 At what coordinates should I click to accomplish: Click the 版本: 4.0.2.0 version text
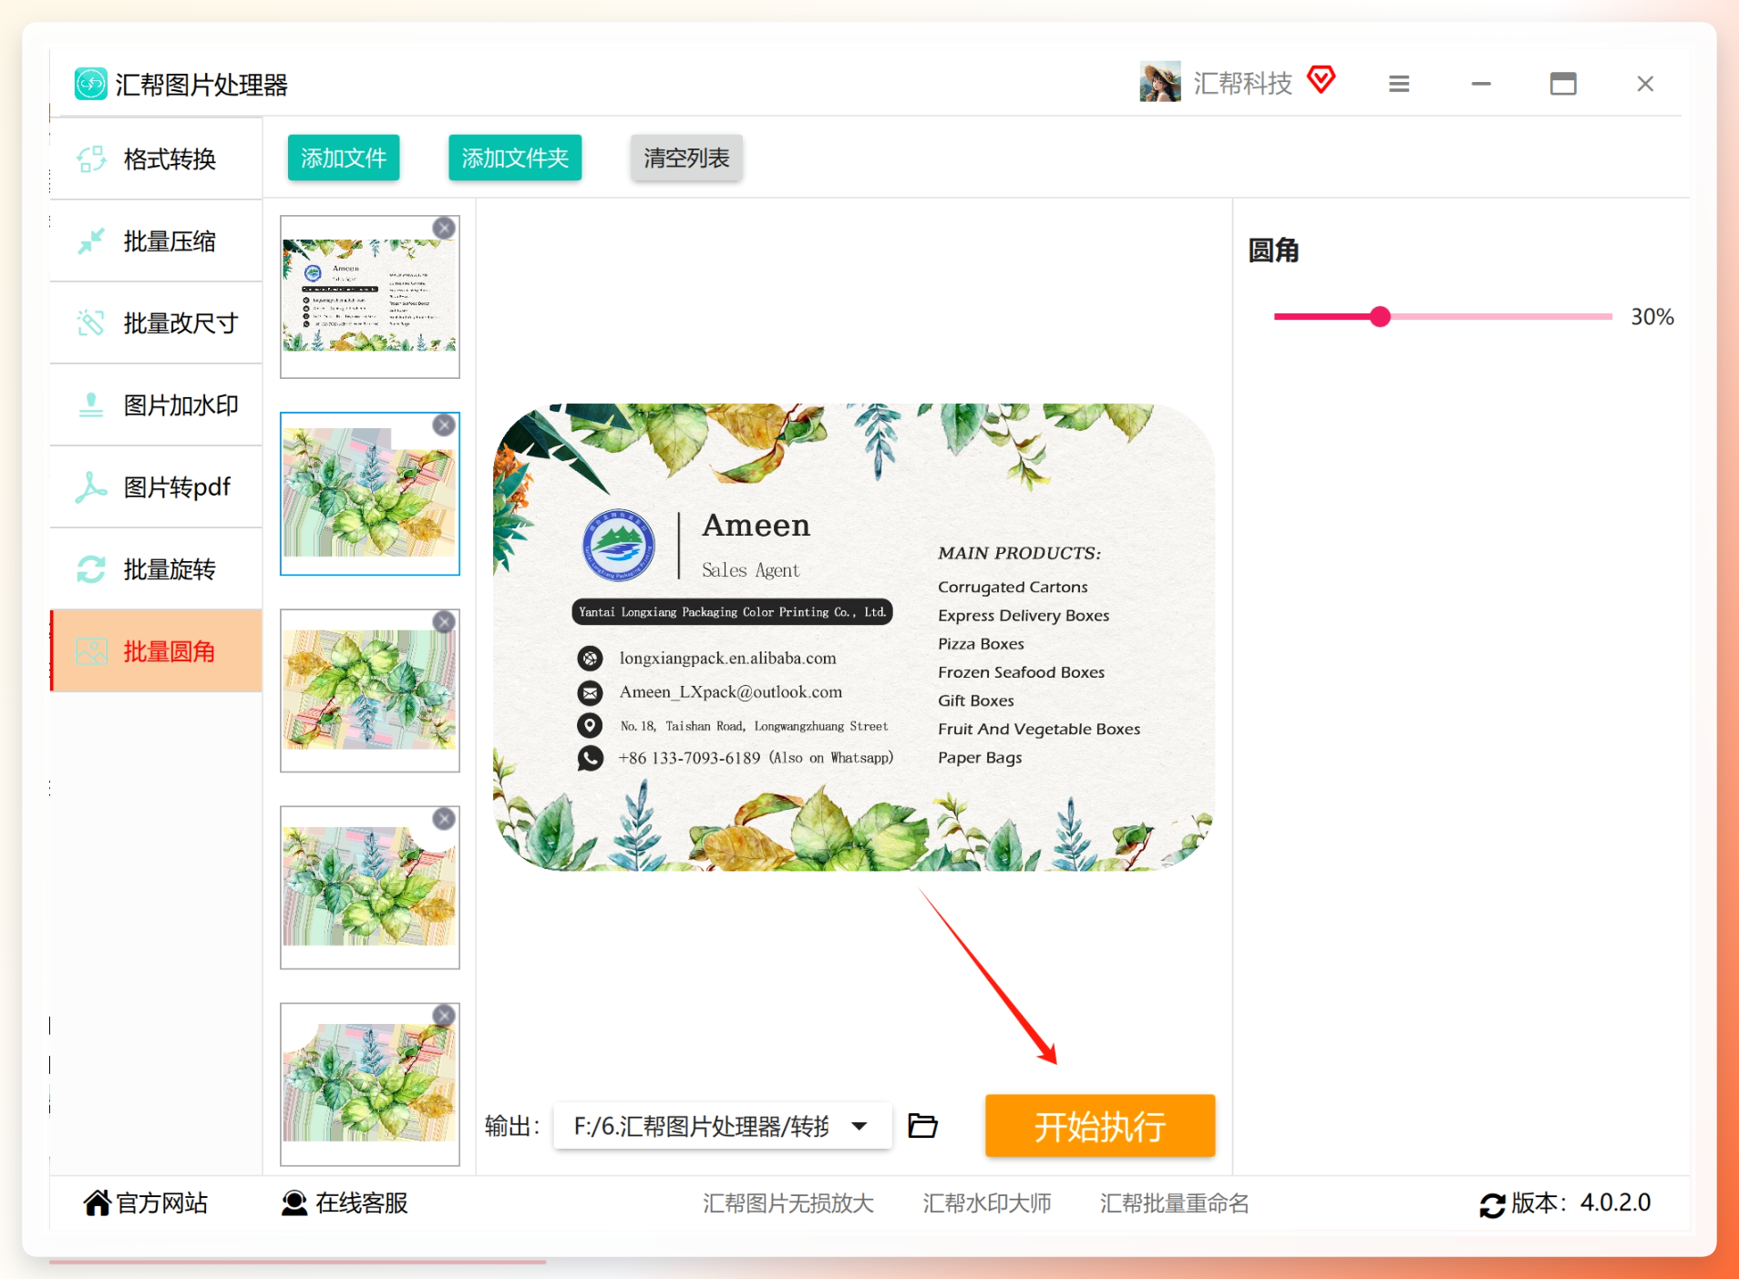(1581, 1203)
